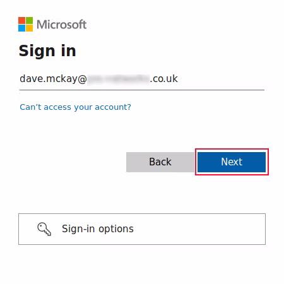Screen dimensions: 284x284
Task: Click the yellow square of Microsoft logo
Action: [x=29, y=28]
